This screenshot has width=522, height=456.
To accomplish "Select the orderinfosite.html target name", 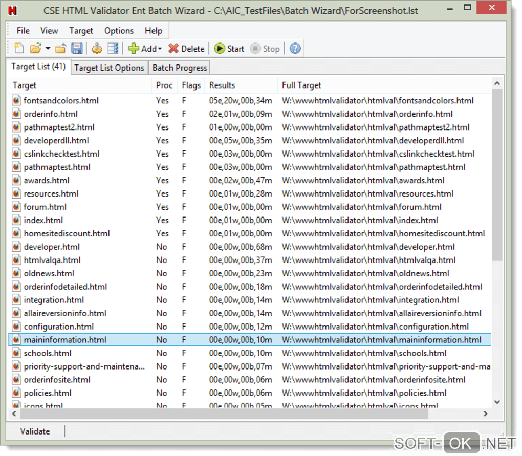I will [x=57, y=380].
